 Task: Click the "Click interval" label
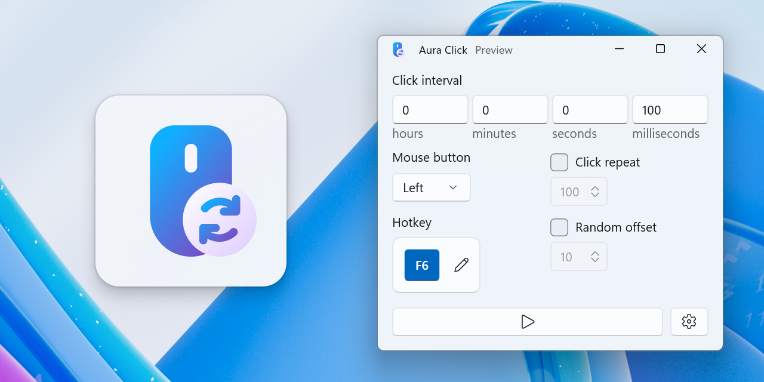click(x=427, y=81)
